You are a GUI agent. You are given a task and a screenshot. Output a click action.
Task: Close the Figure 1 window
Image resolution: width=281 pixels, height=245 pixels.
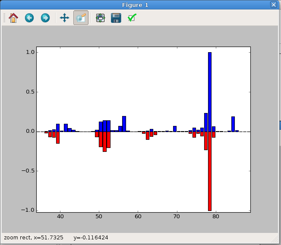click(274, 5)
